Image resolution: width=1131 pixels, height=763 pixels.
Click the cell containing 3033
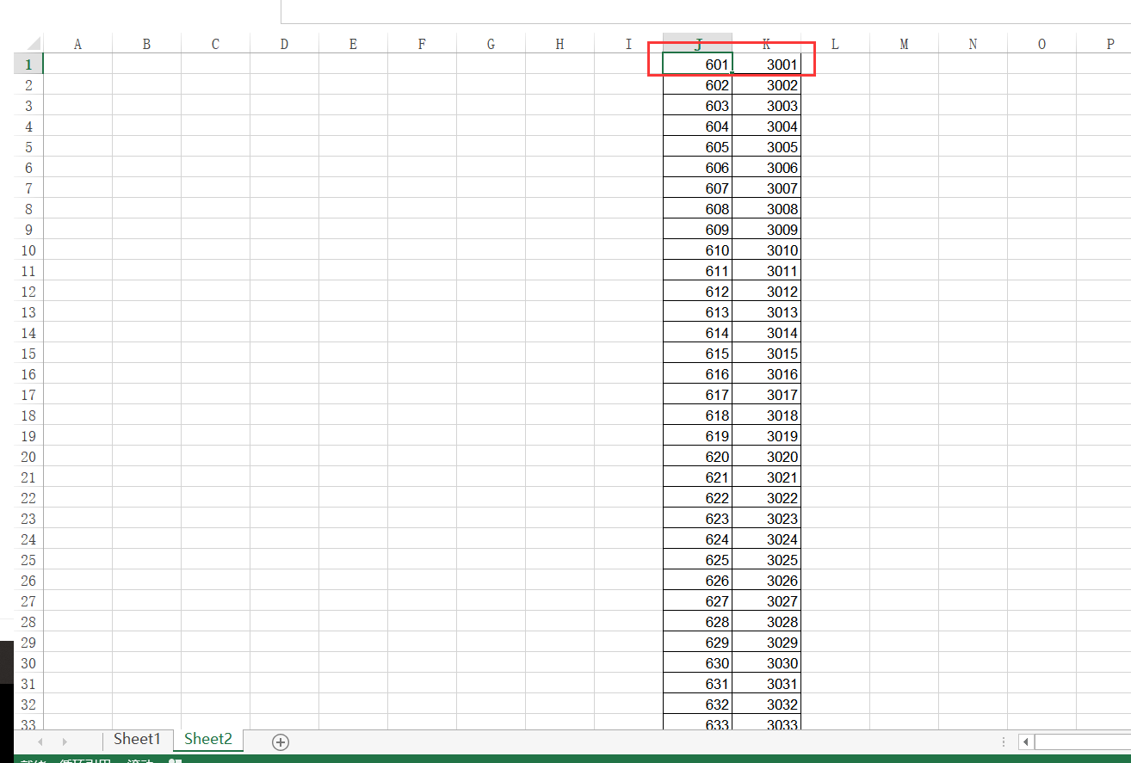click(x=766, y=724)
